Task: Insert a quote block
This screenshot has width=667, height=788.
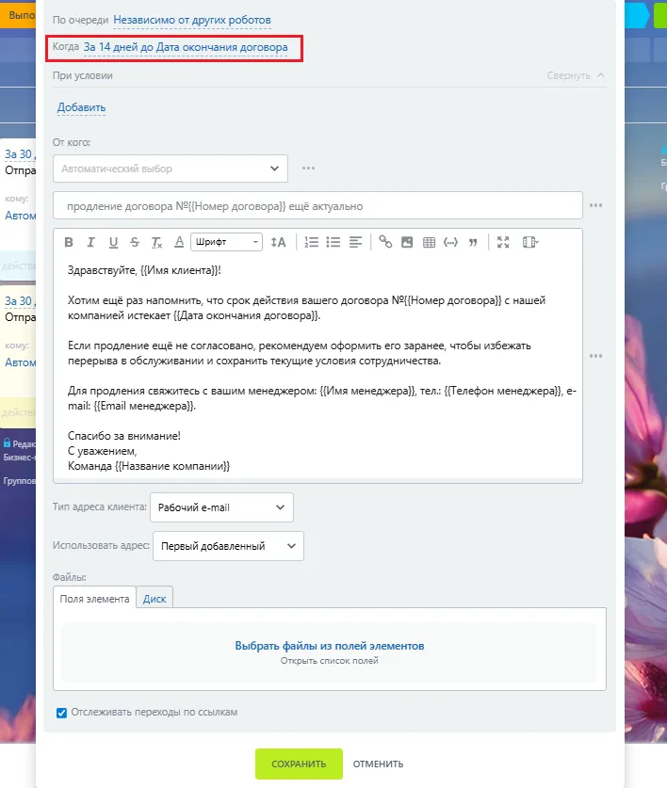Action: click(x=473, y=242)
